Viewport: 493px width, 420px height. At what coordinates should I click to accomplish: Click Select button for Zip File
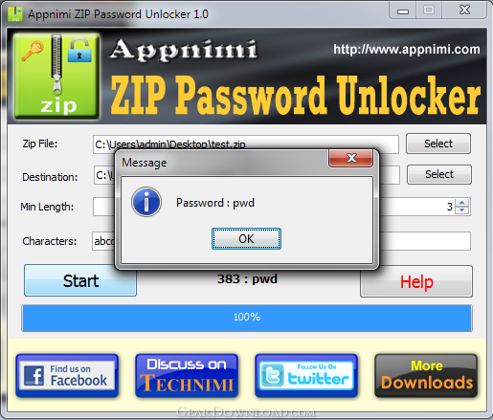point(438,144)
